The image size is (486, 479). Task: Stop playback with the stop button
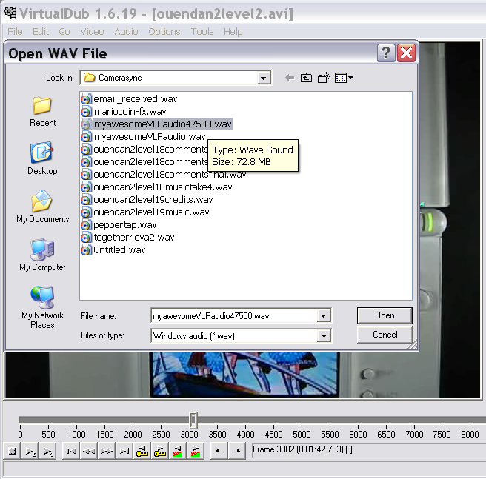tap(12, 451)
